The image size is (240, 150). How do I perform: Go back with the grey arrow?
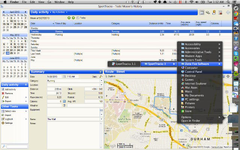click(228, 12)
